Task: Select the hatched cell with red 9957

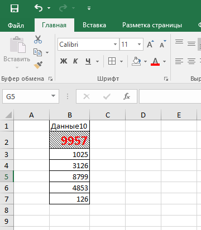Action: pyautogui.click(x=70, y=140)
